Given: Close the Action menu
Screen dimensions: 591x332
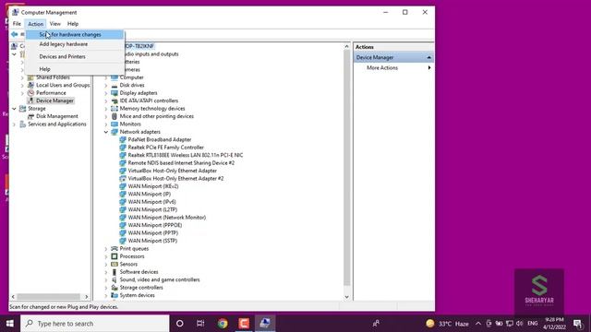Looking at the screenshot, I should [36, 24].
